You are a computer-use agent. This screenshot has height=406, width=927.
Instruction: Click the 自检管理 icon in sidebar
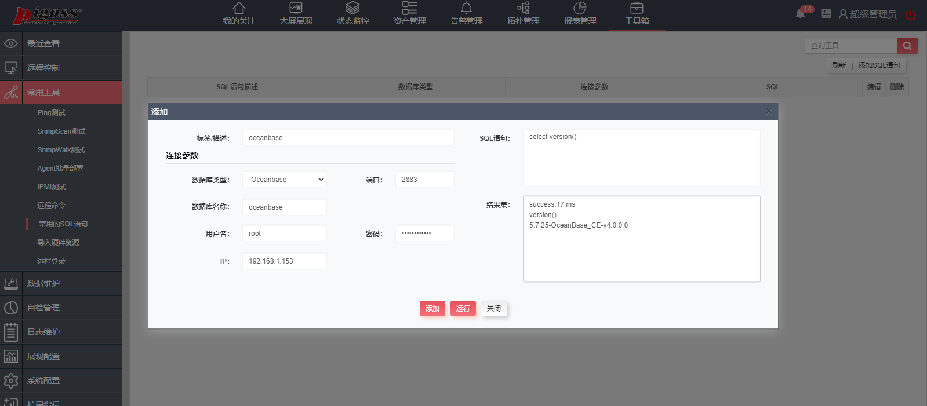[11, 308]
